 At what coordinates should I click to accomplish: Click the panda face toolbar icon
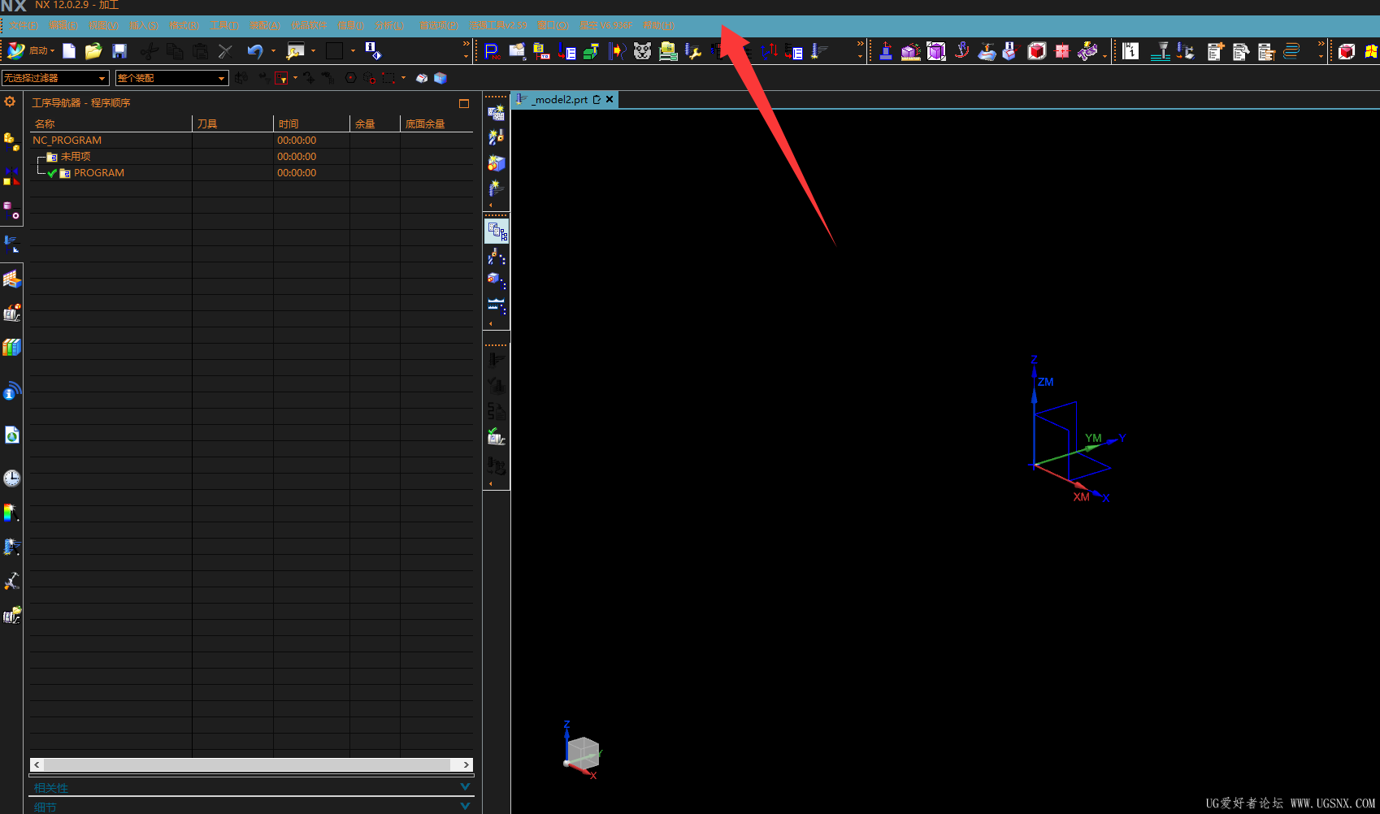tap(642, 51)
